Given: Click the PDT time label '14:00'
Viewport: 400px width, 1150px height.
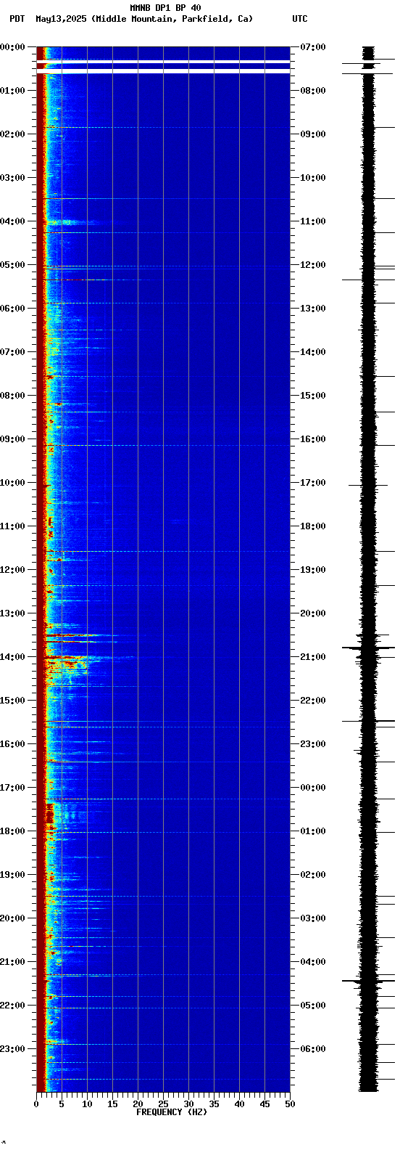Looking at the screenshot, I should pos(12,657).
